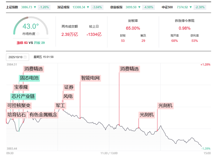Click the info icon beside 市场热度
This screenshot has height=156, width=215.
tap(38, 33)
